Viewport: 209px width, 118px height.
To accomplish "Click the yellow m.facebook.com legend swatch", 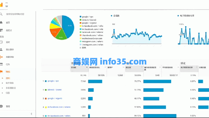I will coord(80,26).
